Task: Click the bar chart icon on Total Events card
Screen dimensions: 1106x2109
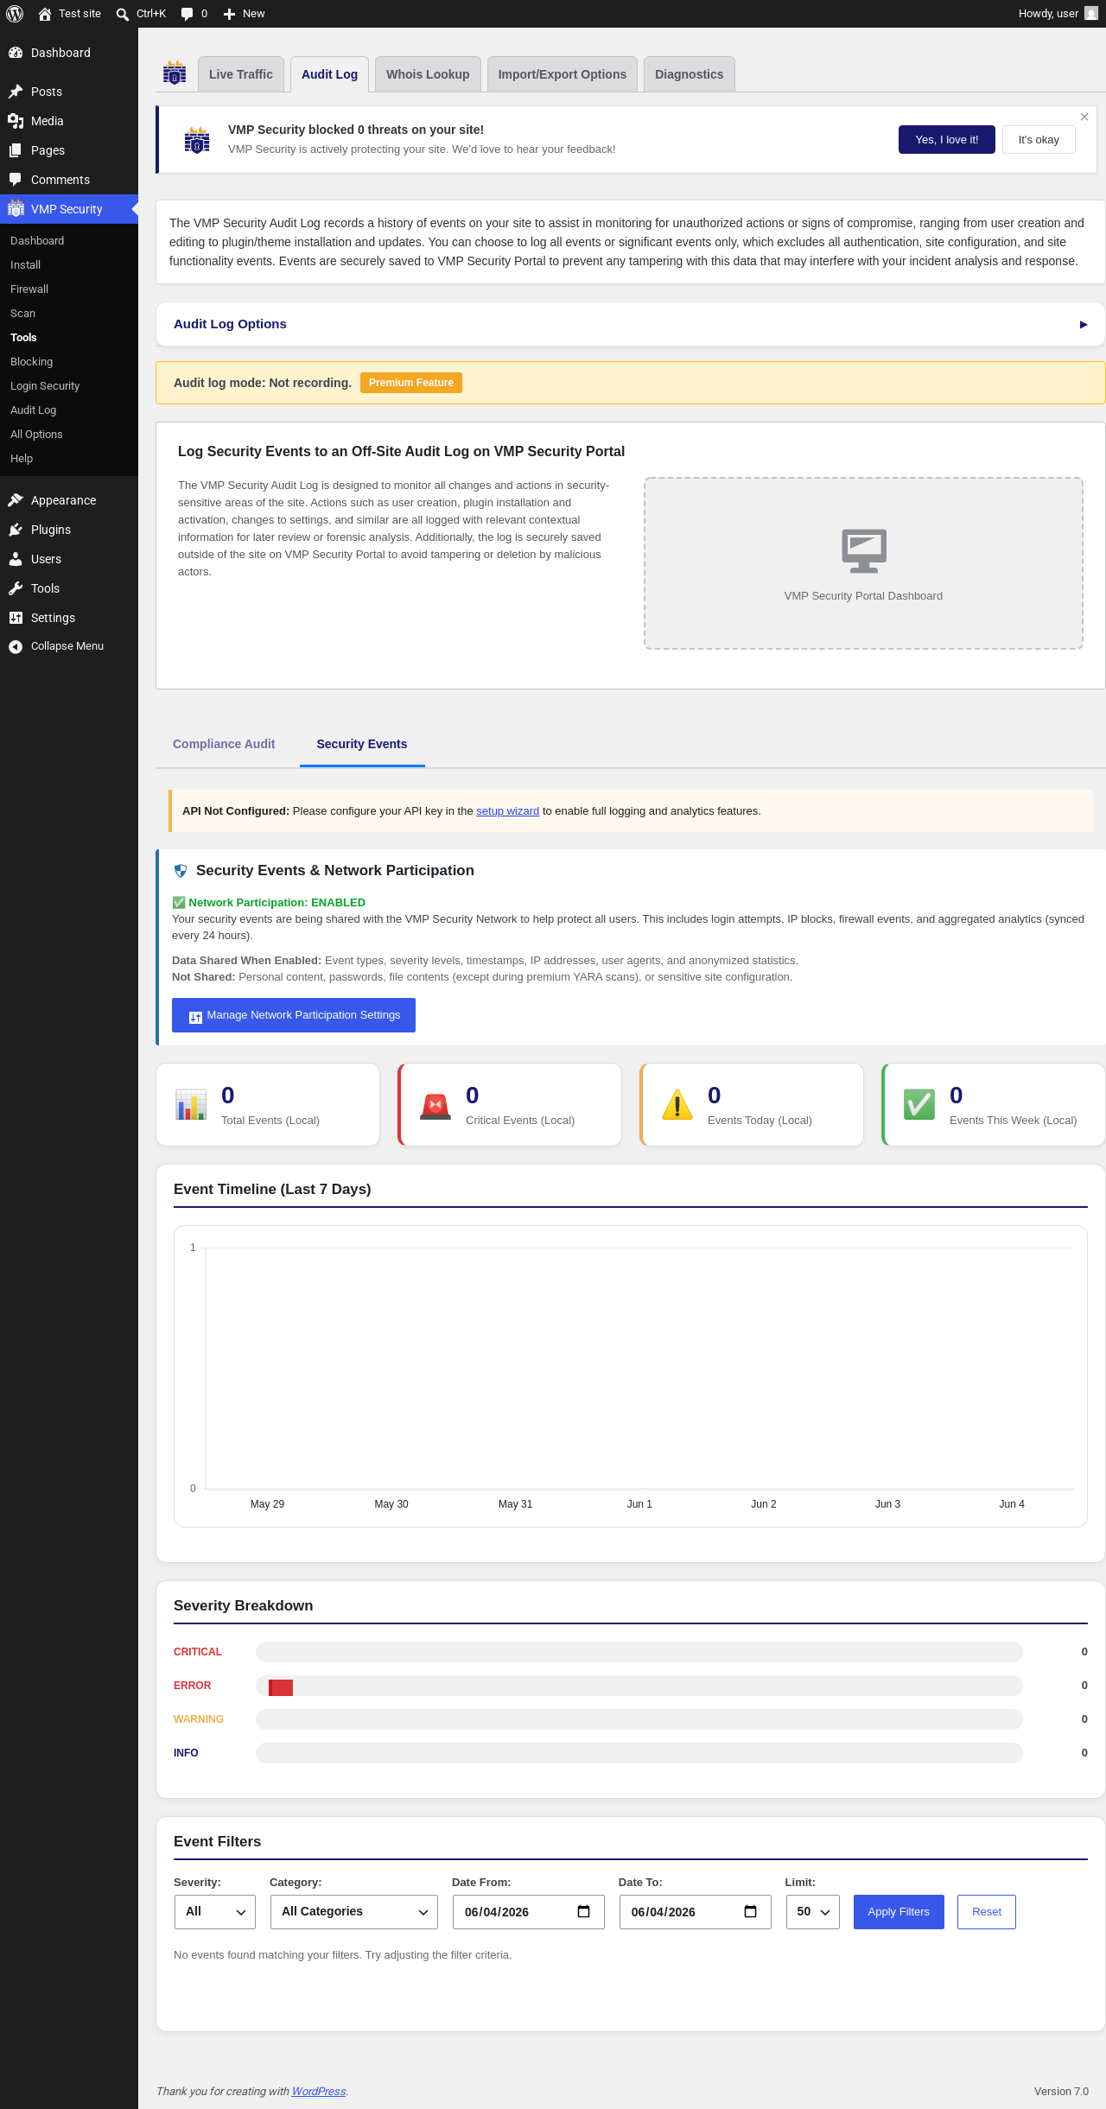Action: [x=191, y=1104]
